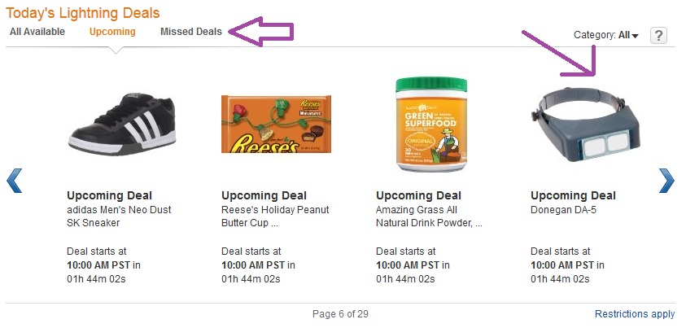Click the left carousel arrow

[14, 180]
